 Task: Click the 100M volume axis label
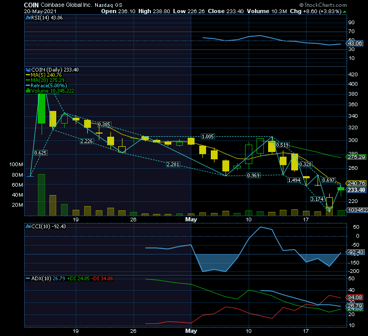coord(16,165)
